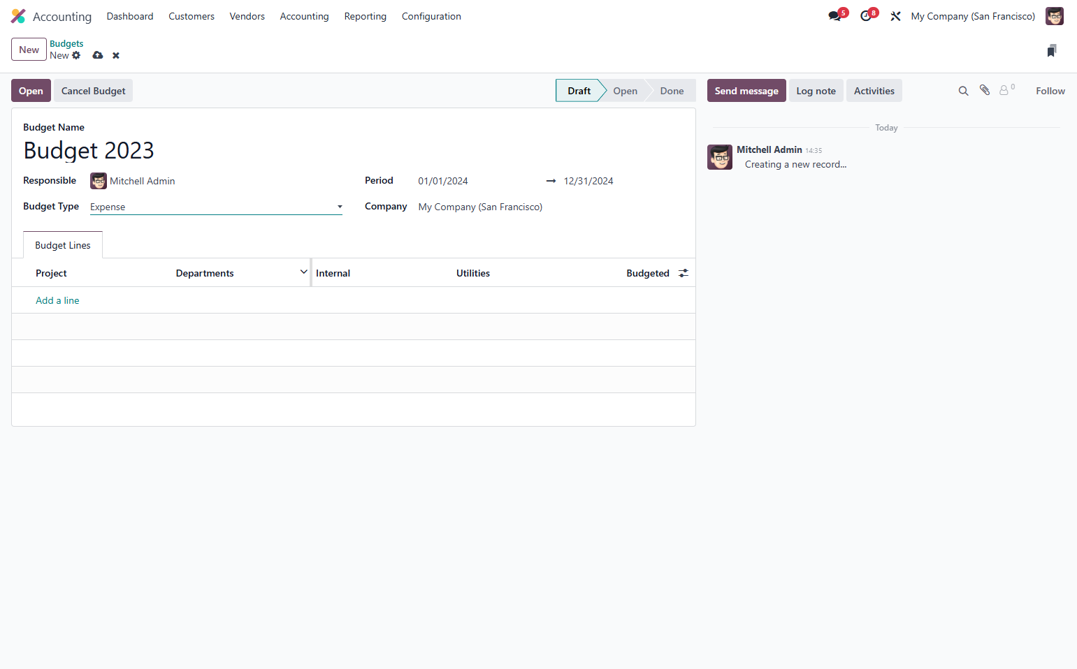Attach a file with paperclip icon

pos(985,90)
